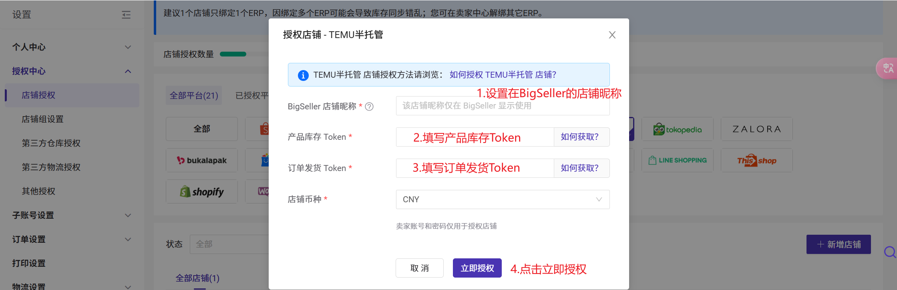Open 店铺组设置 in the sidebar
Image resolution: width=897 pixels, height=290 pixels.
point(42,119)
